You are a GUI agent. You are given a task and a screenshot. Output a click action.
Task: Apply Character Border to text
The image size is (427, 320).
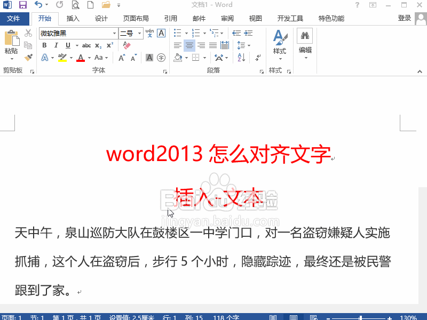click(161, 33)
